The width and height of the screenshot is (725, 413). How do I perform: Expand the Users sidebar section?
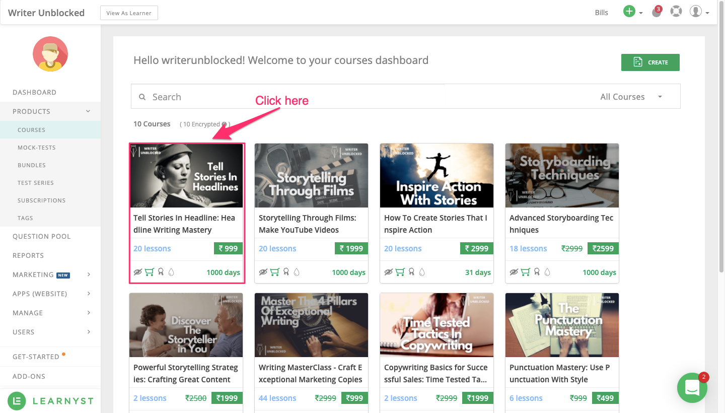pyautogui.click(x=50, y=332)
